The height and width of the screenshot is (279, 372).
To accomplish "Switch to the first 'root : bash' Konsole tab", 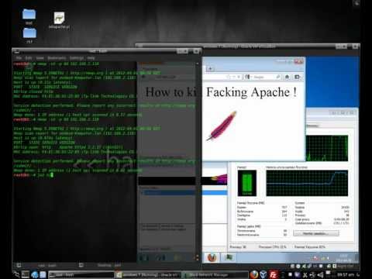I will [47, 265].
